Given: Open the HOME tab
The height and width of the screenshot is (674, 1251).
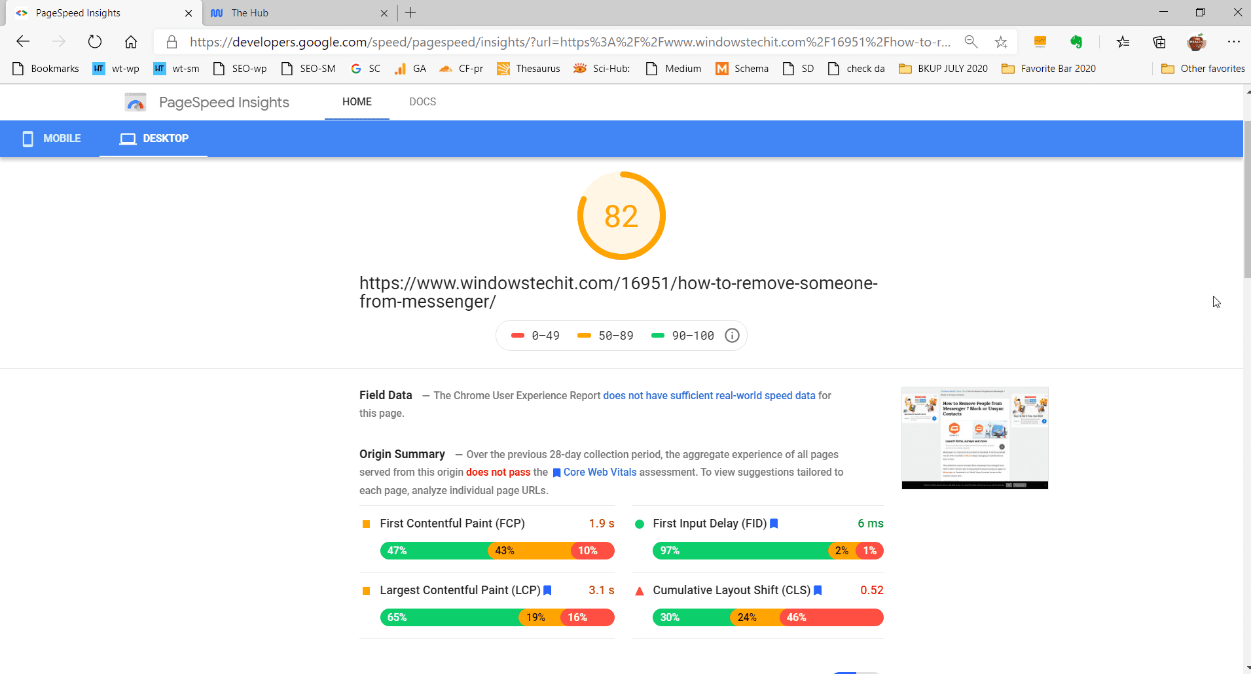Looking at the screenshot, I should (357, 102).
